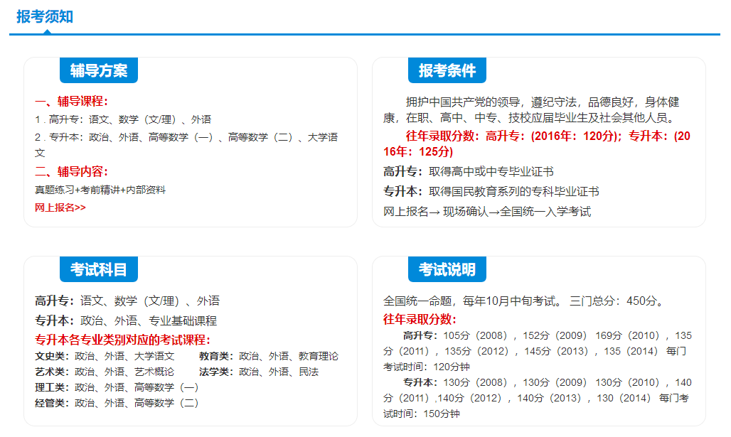Click the 考试科目 blue header badge
Screen dimensions: 731x437
click(98, 269)
